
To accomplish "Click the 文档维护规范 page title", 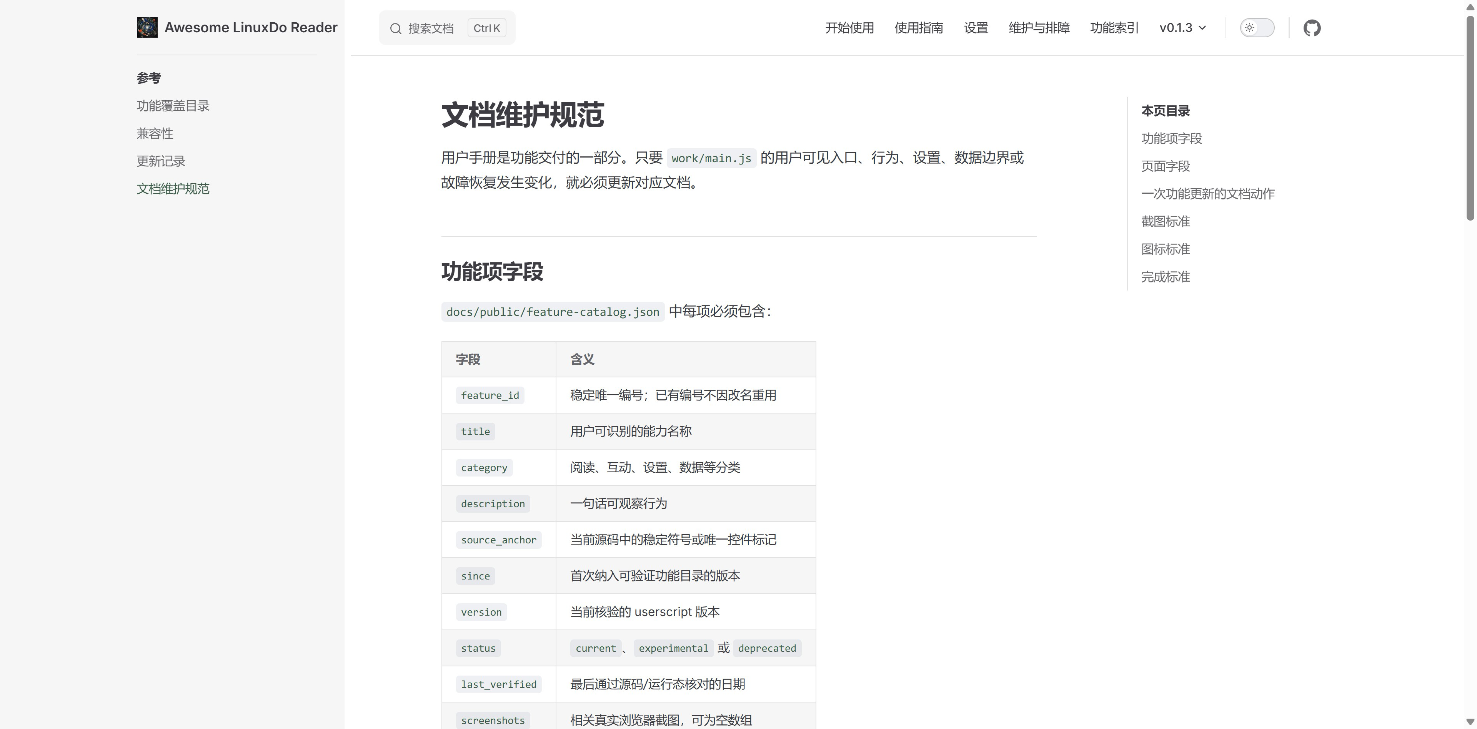I will click(522, 115).
